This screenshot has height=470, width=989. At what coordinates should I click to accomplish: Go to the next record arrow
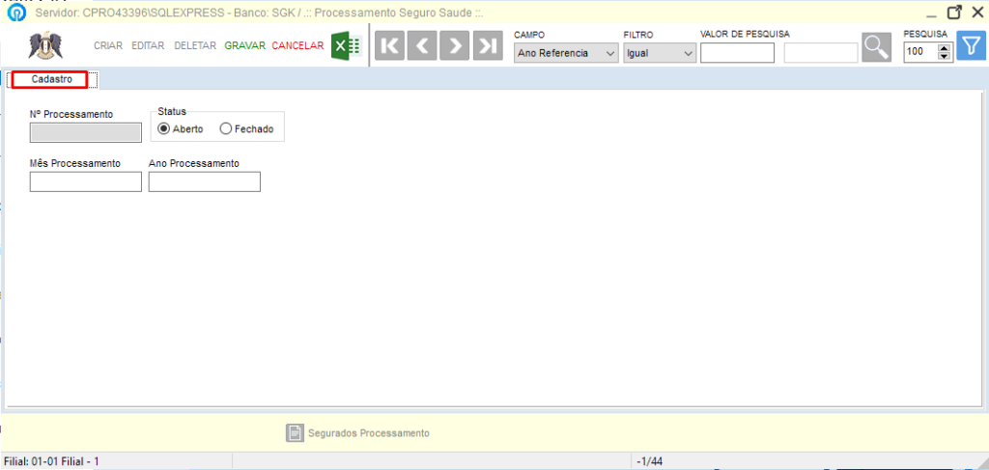[x=456, y=46]
